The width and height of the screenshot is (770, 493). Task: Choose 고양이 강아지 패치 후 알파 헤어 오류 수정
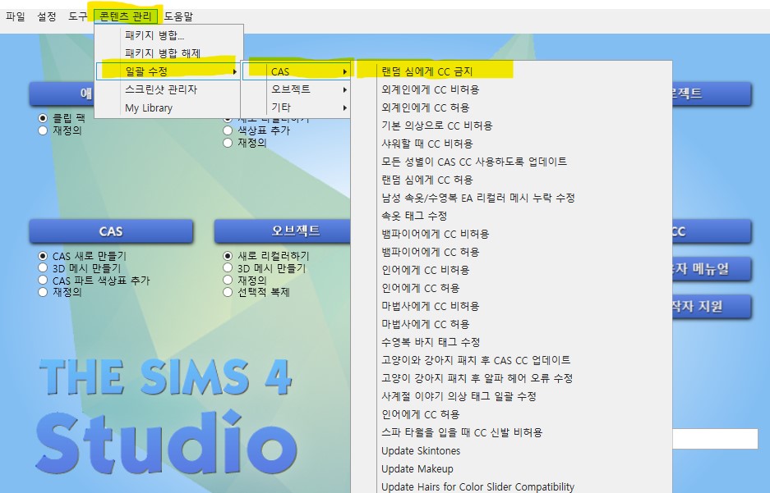pos(511,378)
